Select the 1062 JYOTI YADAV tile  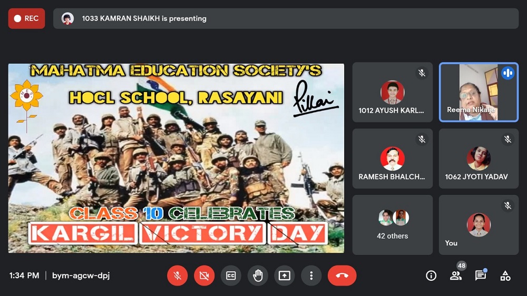479,159
